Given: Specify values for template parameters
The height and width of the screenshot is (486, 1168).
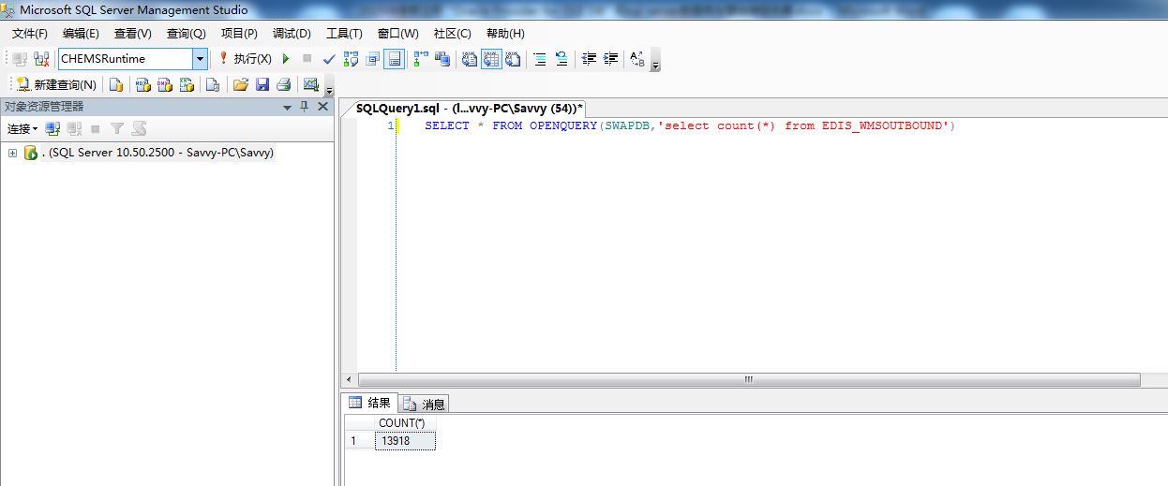Looking at the screenshot, I should 637,59.
